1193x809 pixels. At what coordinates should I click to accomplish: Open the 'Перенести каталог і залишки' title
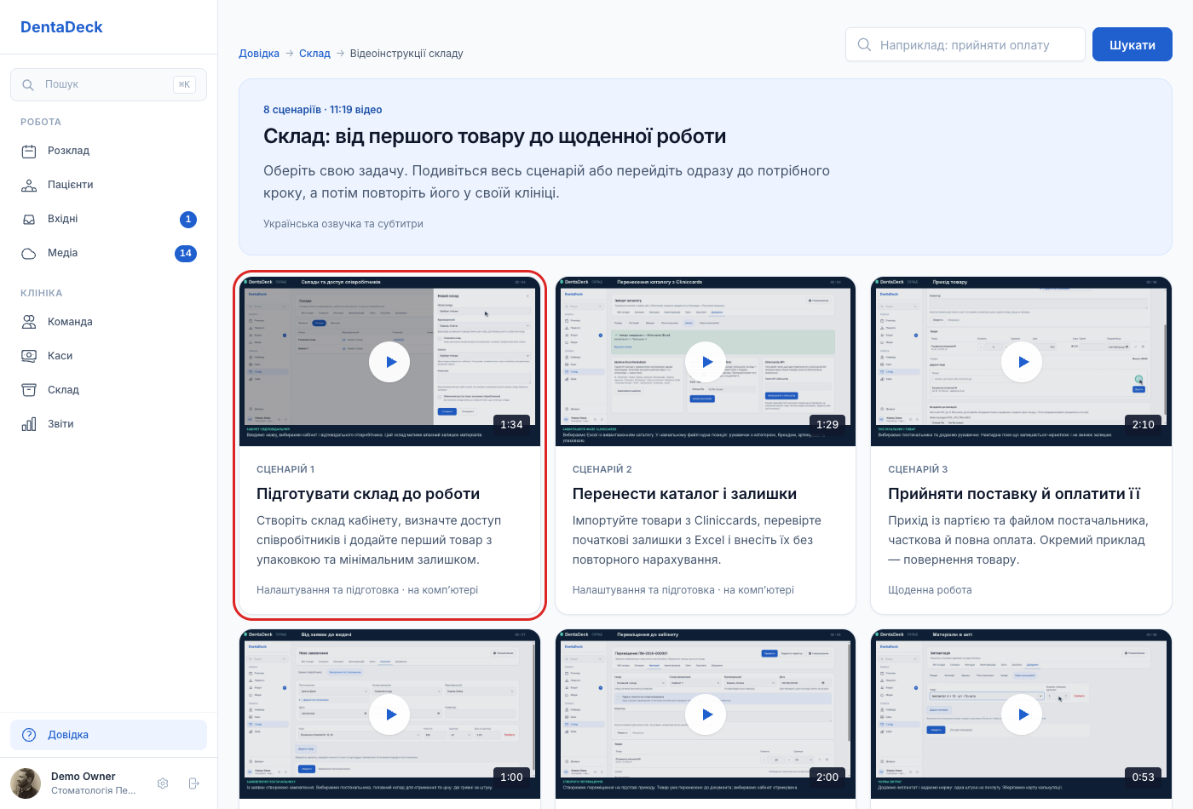[x=684, y=494]
